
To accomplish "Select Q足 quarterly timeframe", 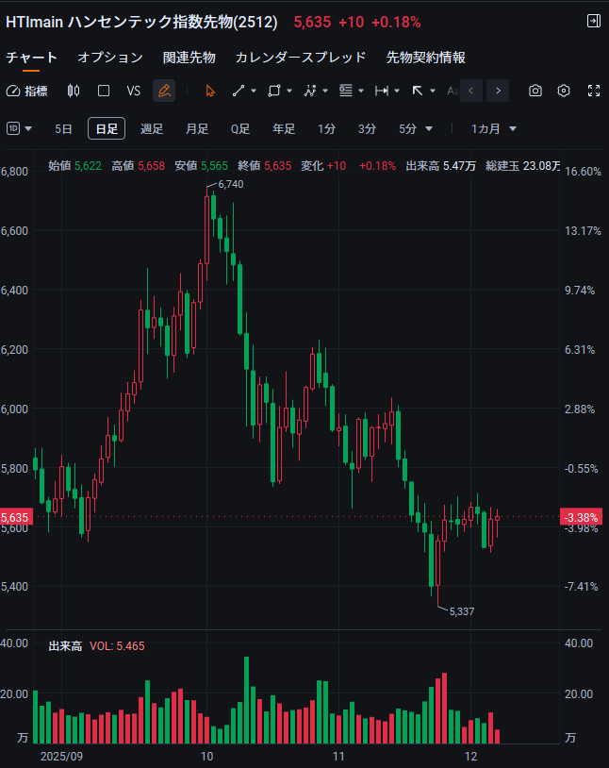I will [240, 129].
